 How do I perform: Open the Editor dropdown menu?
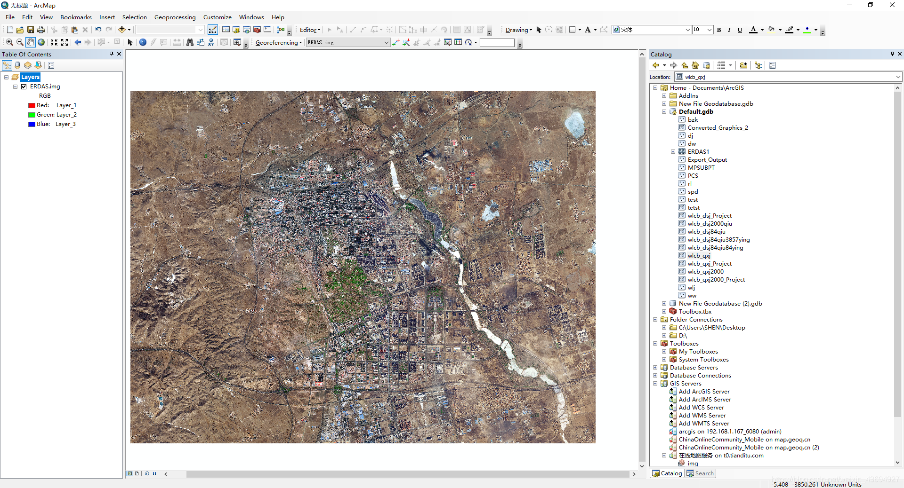coord(310,30)
